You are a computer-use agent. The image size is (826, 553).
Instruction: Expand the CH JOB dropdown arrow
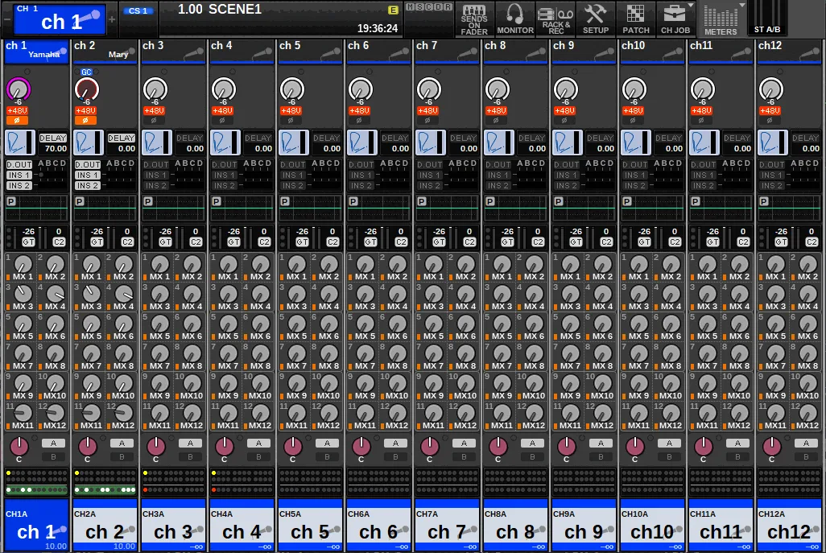[690, 5]
